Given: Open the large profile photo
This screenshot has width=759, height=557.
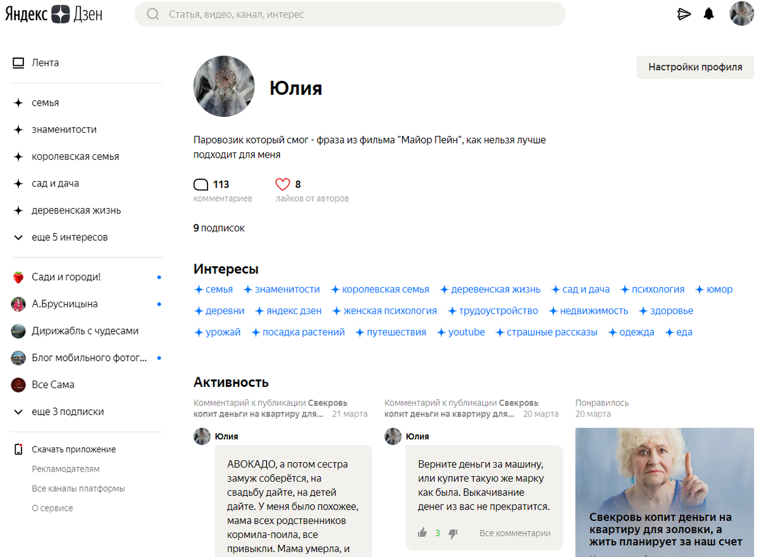Looking at the screenshot, I should click(x=225, y=86).
